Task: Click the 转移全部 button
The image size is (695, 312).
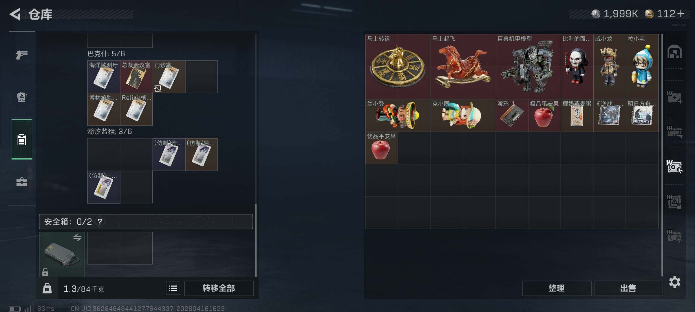Action: [x=219, y=288]
